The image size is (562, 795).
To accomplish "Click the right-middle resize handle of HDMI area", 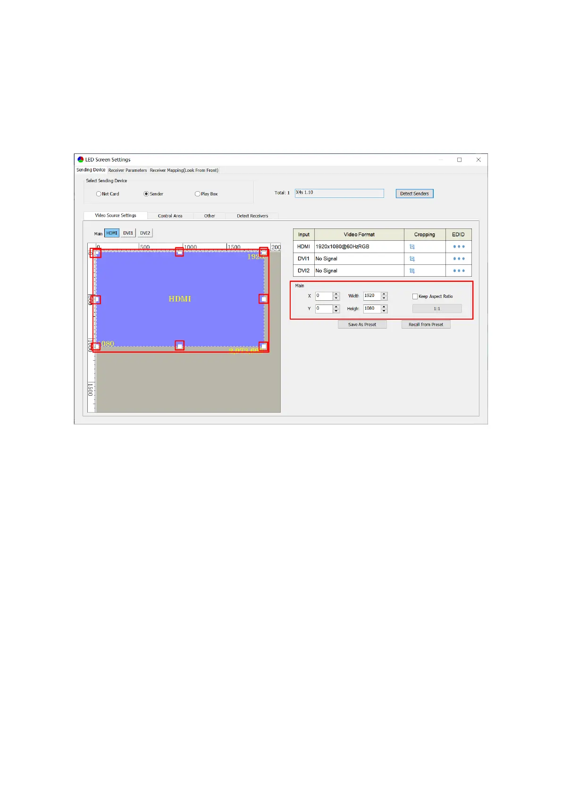I will (264, 299).
